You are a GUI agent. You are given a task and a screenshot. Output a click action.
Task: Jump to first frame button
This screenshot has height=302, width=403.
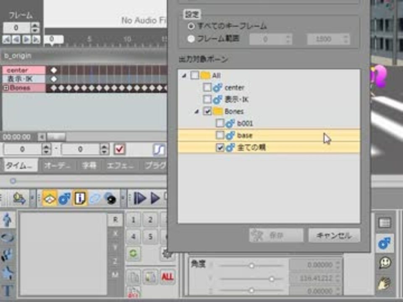[x=7, y=39]
